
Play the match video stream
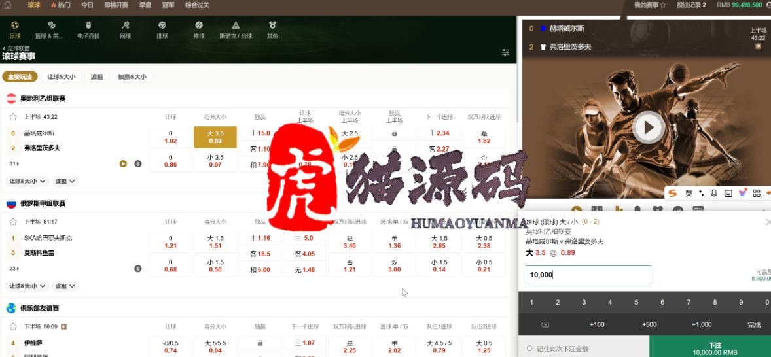coord(649,127)
